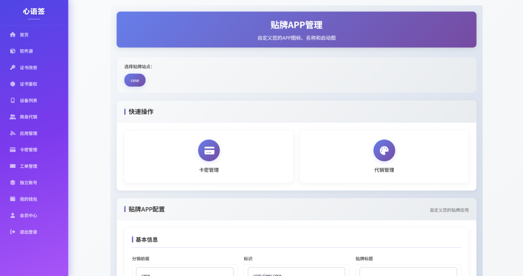Click the wallet icon beside 我的钱包
Image resolution: width=523 pixels, height=276 pixels.
[x=13, y=199]
